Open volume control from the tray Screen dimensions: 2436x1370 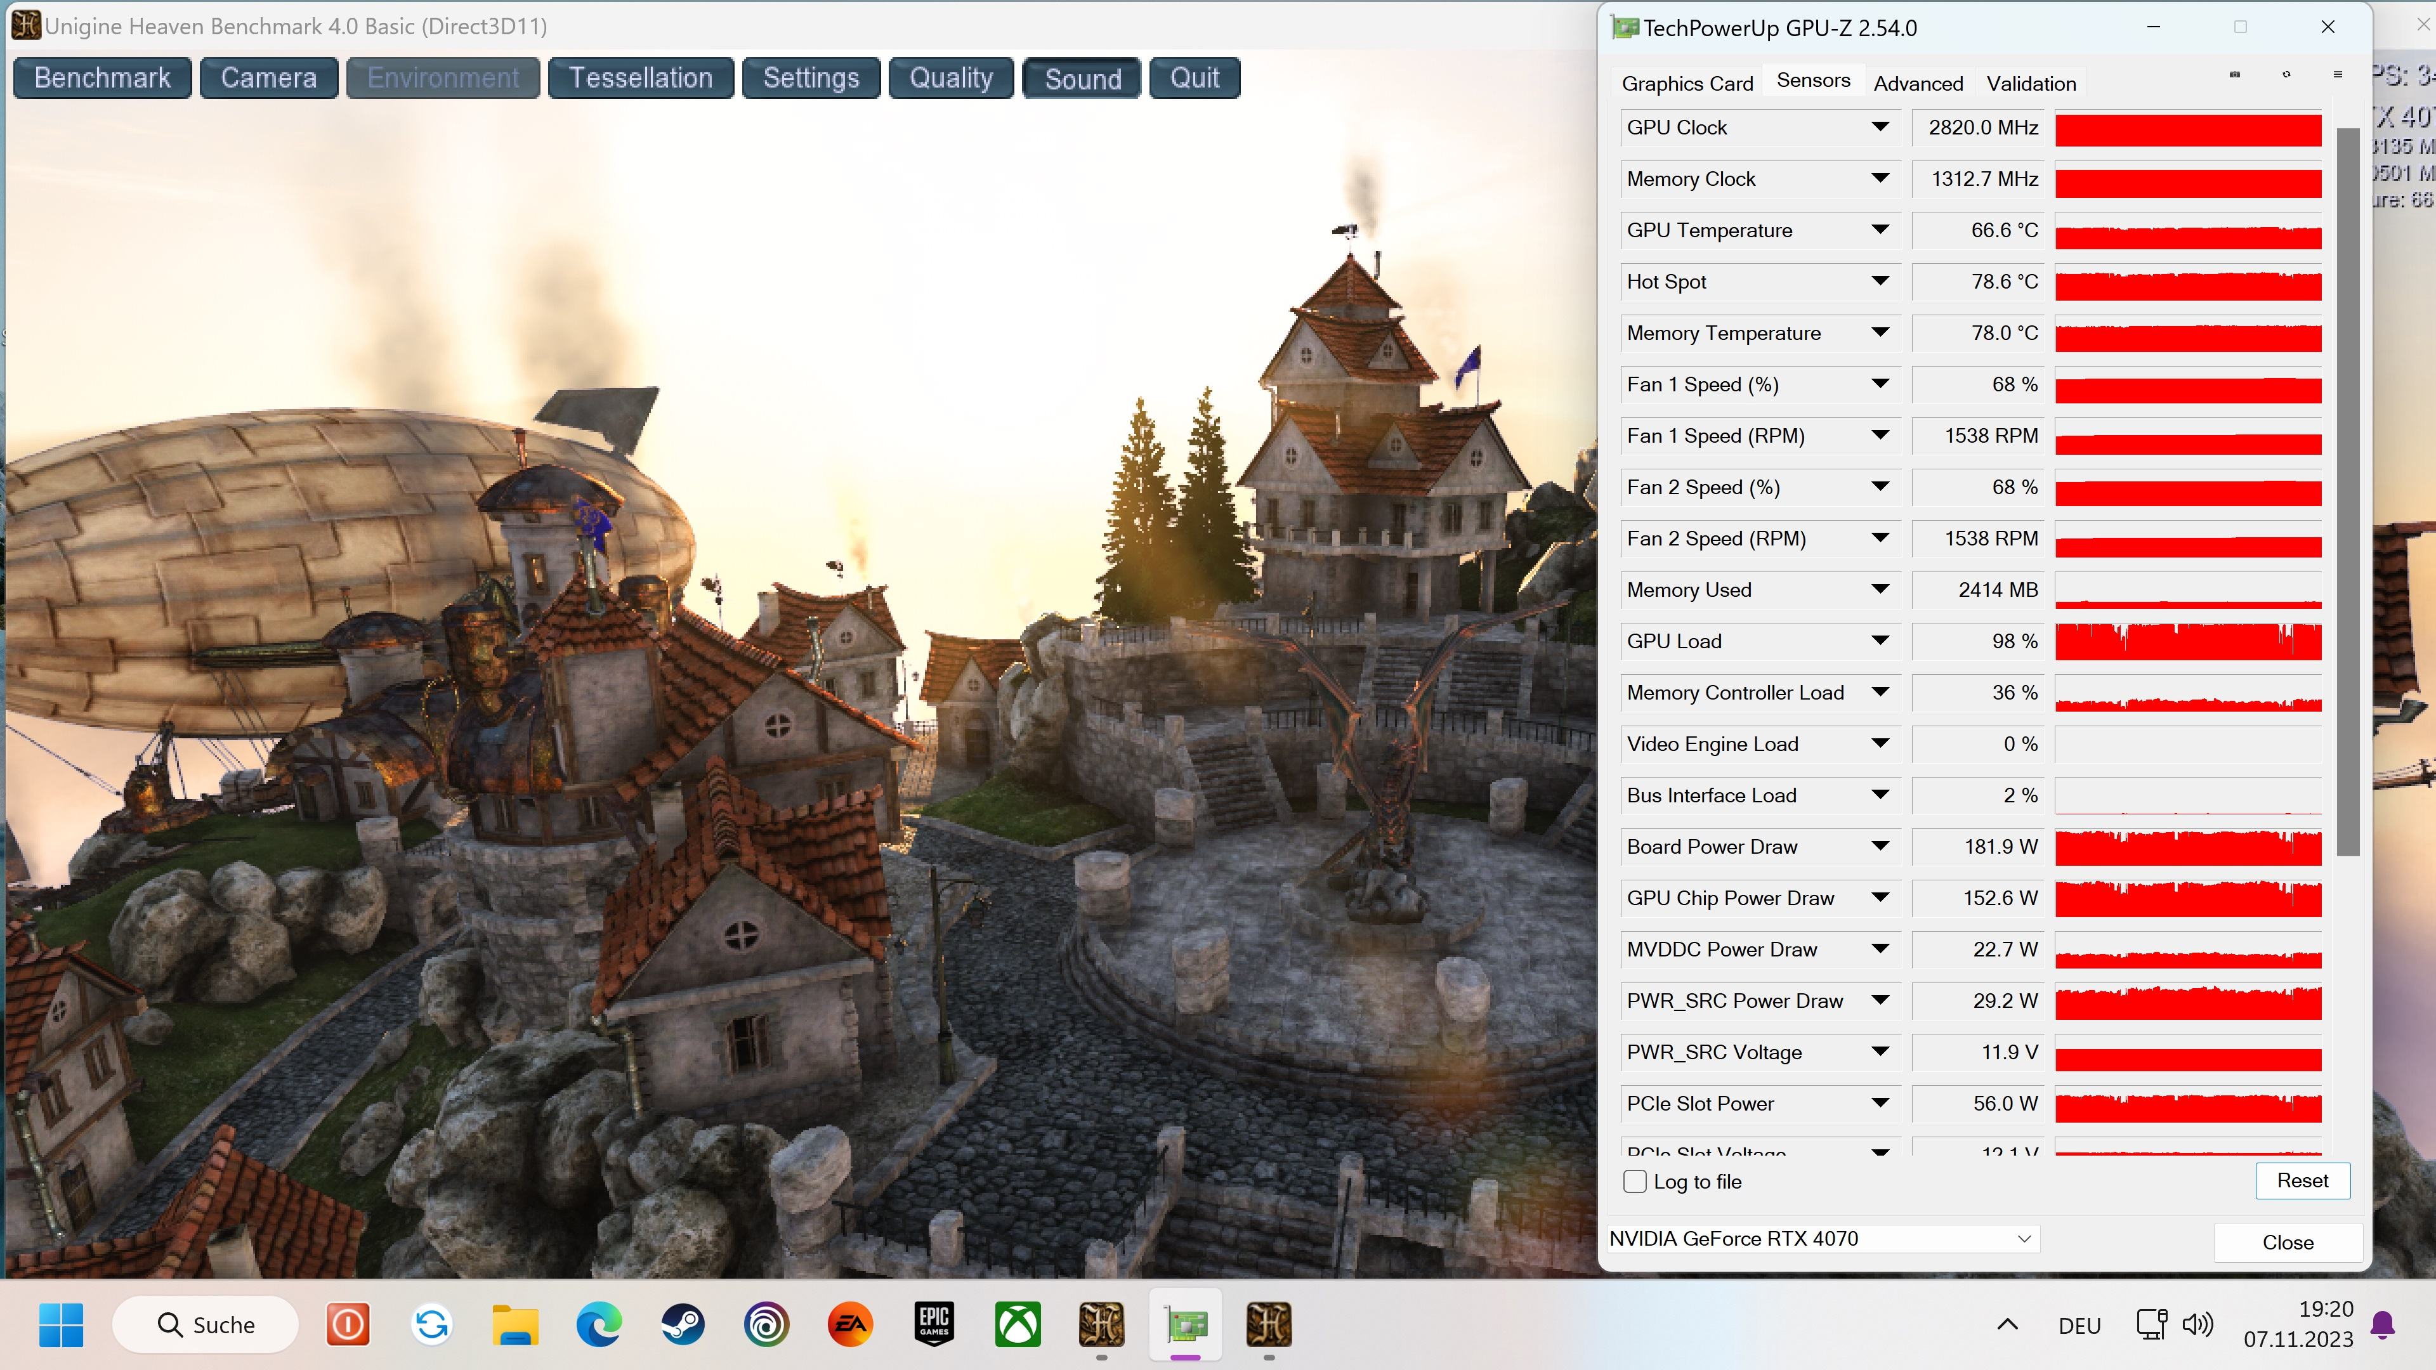click(x=2197, y=1324)
